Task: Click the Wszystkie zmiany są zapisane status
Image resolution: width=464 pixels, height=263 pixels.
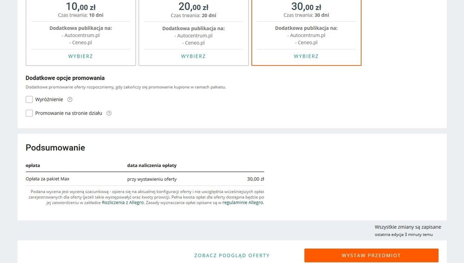Action: point(408,227)
